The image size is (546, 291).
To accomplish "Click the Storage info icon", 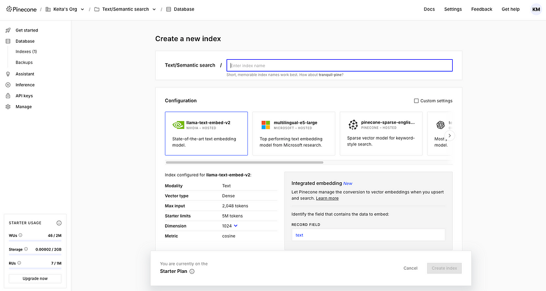I will coord(26,249).
